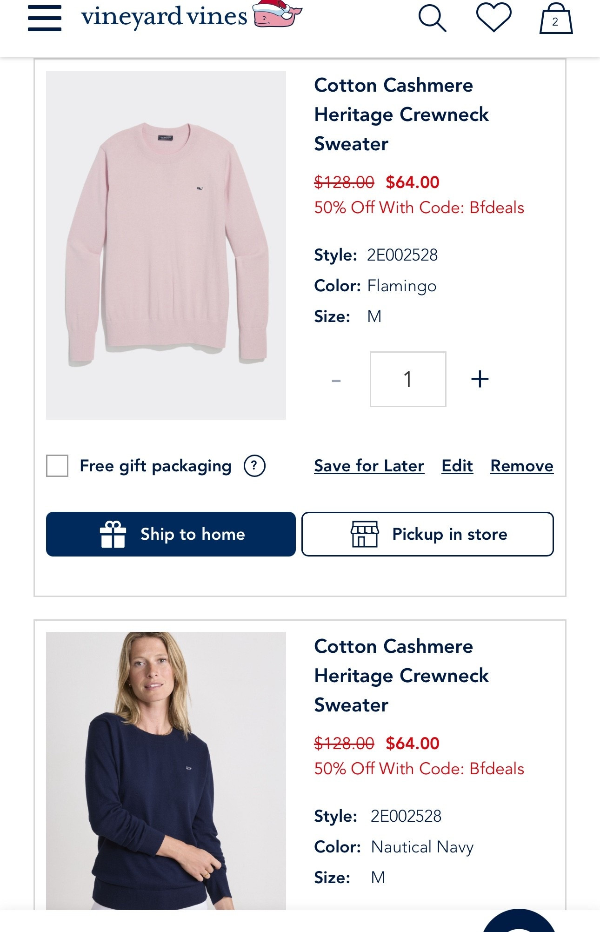
Task: Click the gift packaging help question mark
Action: pos(255,466)
